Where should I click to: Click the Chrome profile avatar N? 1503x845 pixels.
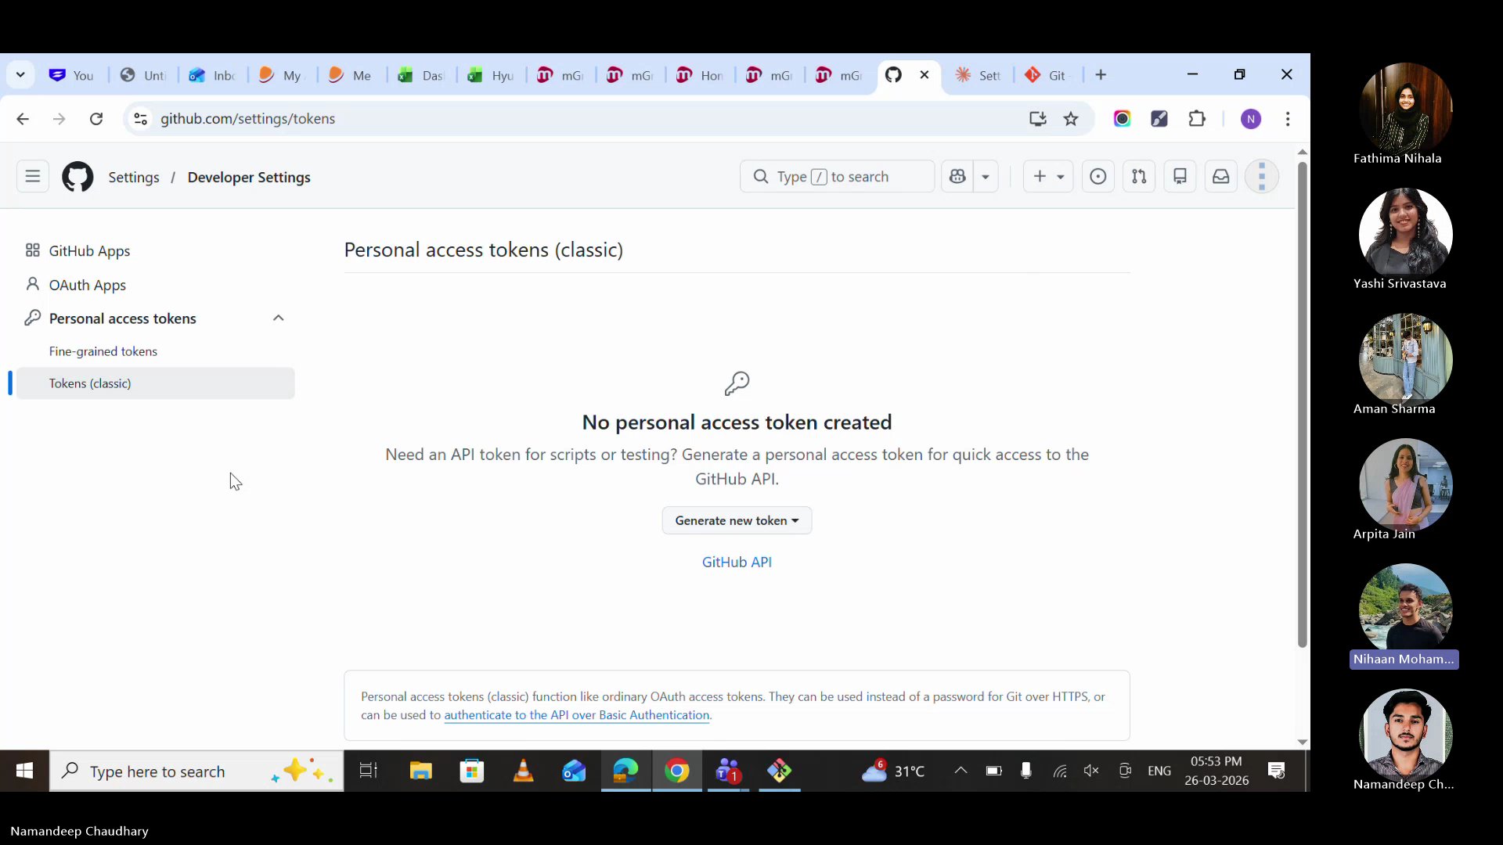click(1252, 119)
